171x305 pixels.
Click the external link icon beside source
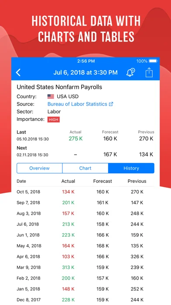click(111, 104)
